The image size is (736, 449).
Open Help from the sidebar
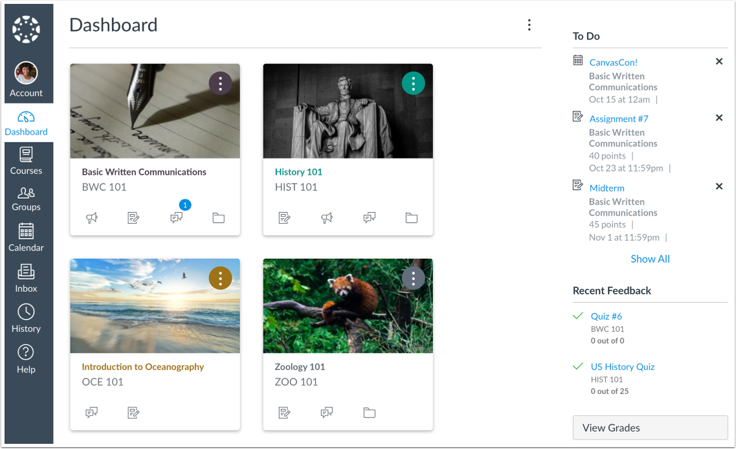pyautogui.click(x=26, y=360)
